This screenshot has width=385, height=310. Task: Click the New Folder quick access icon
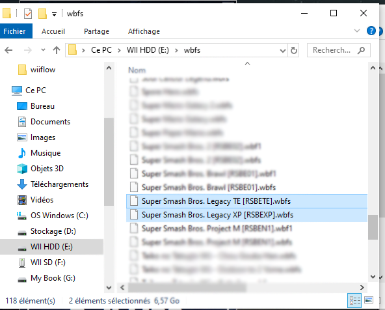[42, 14]
